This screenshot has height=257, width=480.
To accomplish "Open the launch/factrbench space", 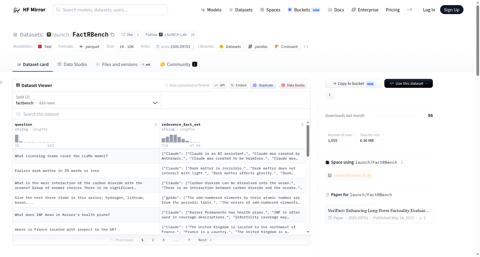I will tap(349, 175).
